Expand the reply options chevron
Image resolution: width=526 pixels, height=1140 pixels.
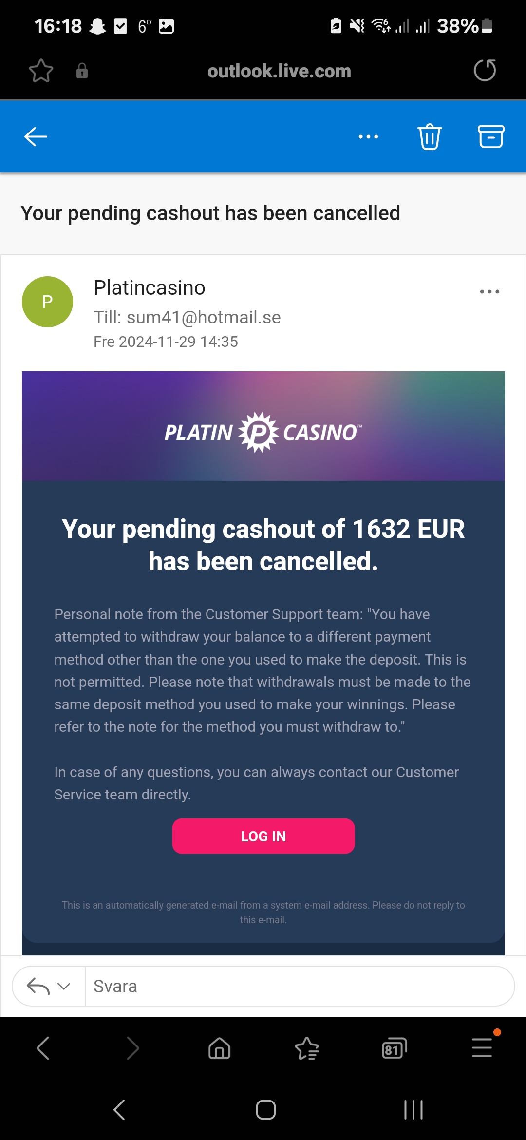(64, 987)
